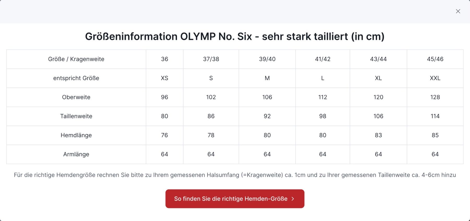
Task: Click the Oberweite row label
Action: (76, 97)
